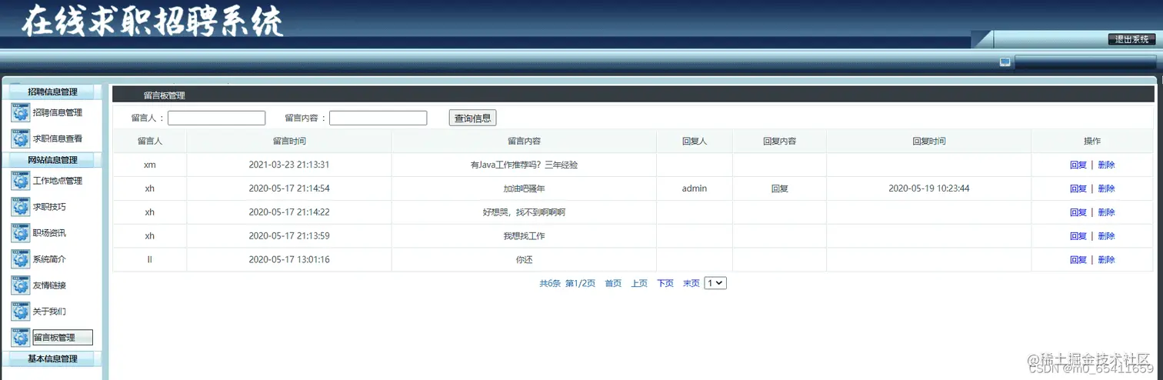1163x380 pixels.
Task: Focus the 留言内容 search field
Action: pos(378,118)
